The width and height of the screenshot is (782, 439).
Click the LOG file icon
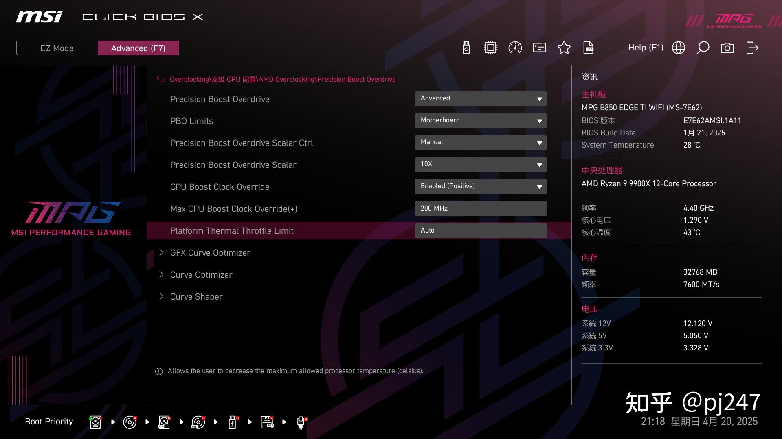click(x=589, y=48)
